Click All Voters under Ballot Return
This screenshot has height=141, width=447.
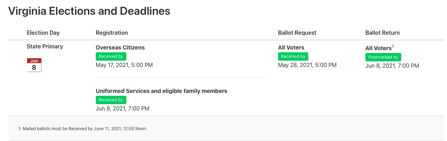click(x=378, y=48)
